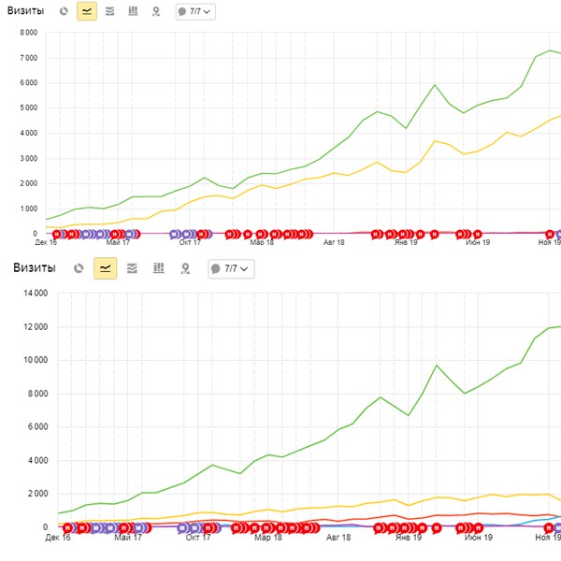Click lone red note marker above 'Июн 19' in bottom chart
This screenshot has width=561, height=561.
point(478,527)
